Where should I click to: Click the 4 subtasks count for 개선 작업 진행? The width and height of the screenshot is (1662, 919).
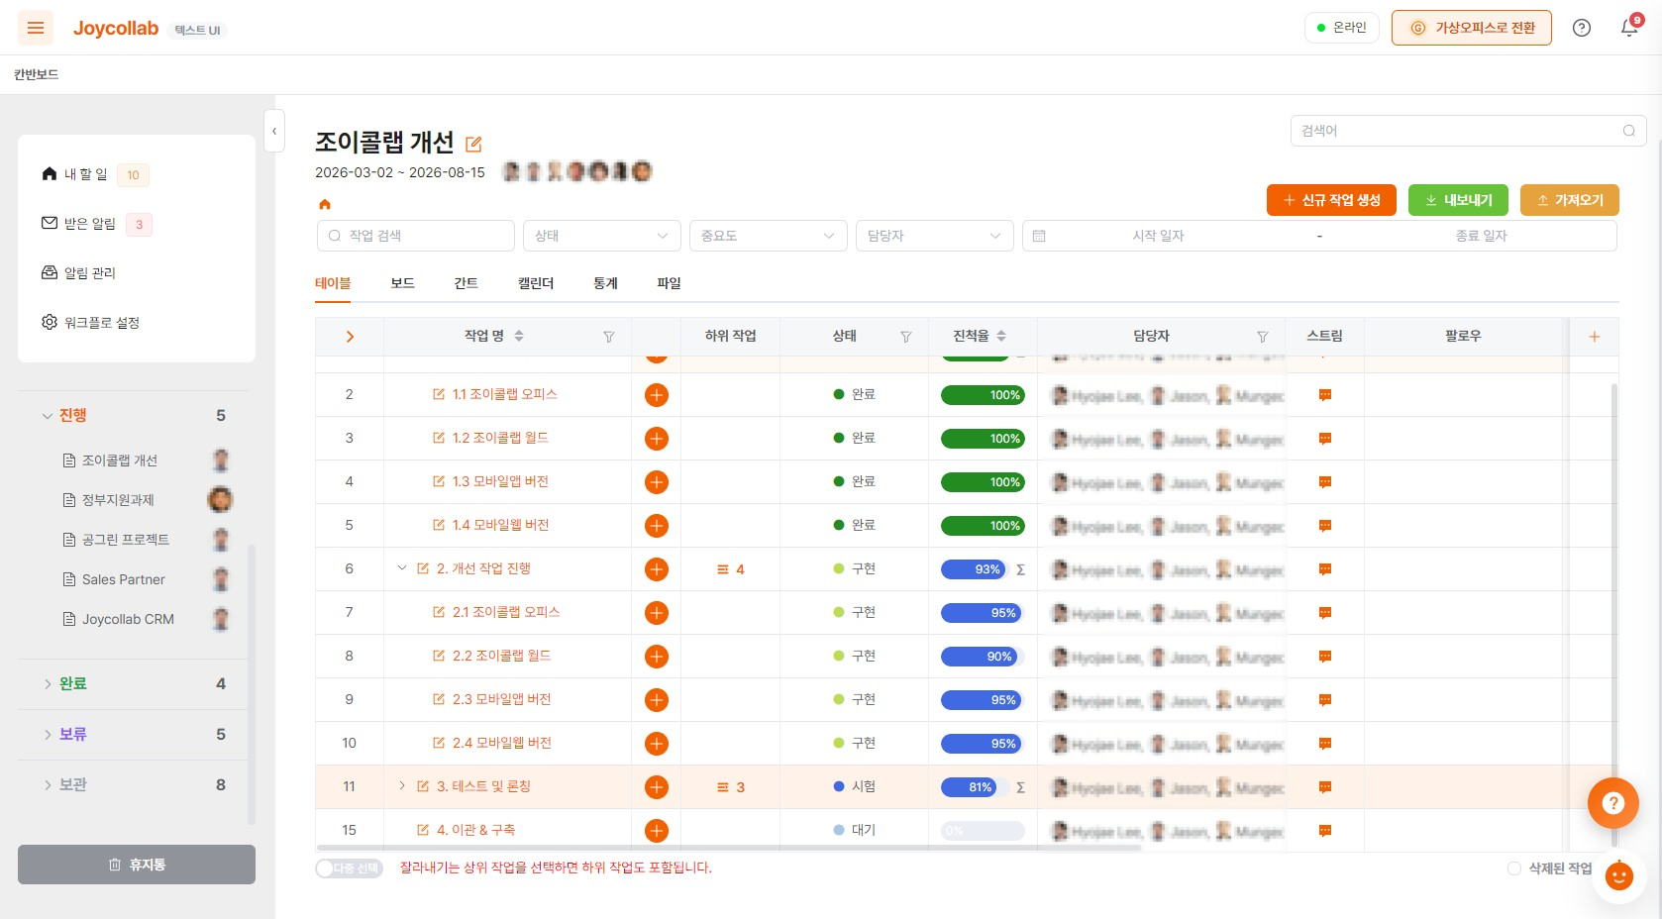[731, 569]
